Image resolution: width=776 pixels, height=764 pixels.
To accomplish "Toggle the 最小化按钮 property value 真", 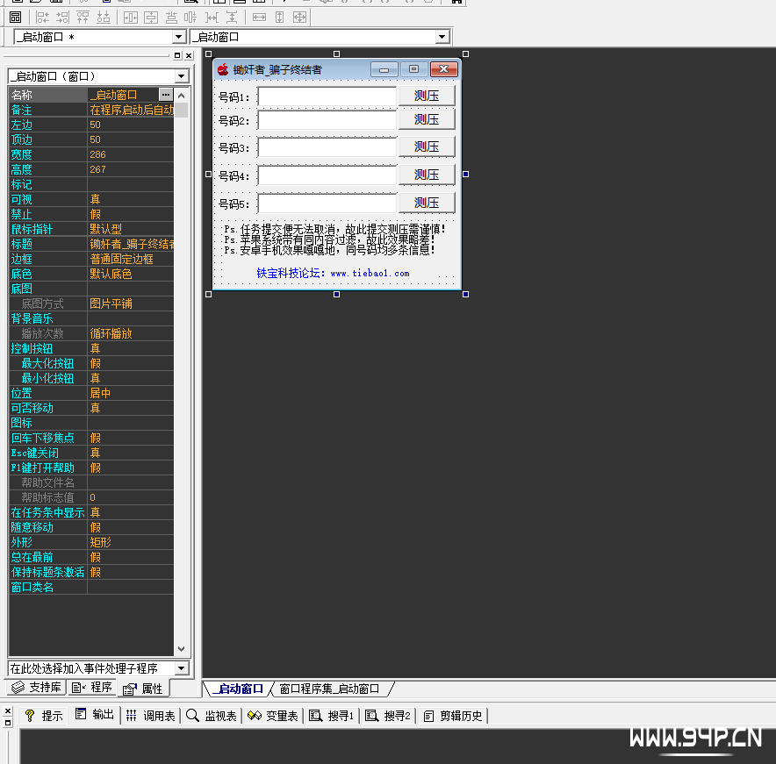I will [x=131, y=378].
